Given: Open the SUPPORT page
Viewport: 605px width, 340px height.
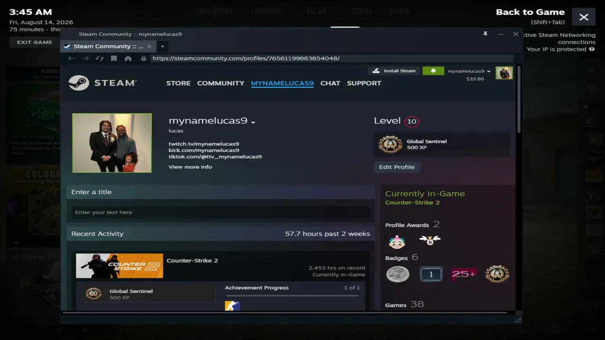Looking at the screenshot, I should 364,83.
